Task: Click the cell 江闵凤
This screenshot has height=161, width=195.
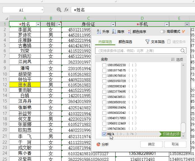Action: pos(25,62)
